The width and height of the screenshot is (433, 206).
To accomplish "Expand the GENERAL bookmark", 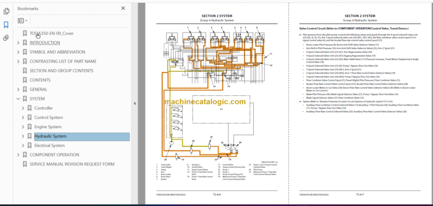I will tap(19, 89).
